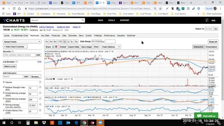Reload the page in the browser

pos(14,8)
